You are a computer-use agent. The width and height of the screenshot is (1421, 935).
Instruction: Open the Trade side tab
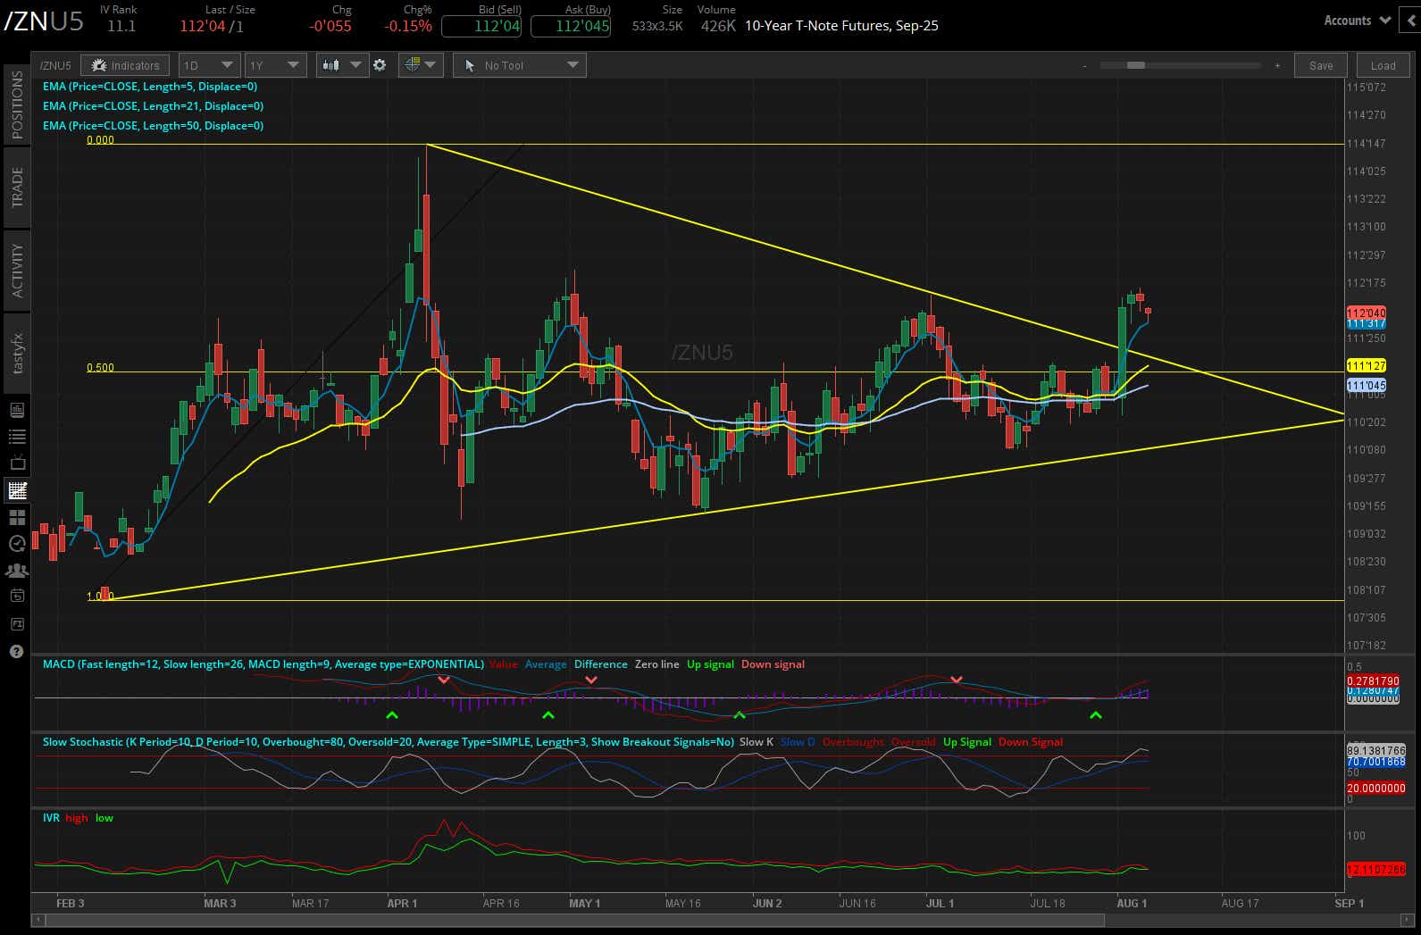[17, 188]
